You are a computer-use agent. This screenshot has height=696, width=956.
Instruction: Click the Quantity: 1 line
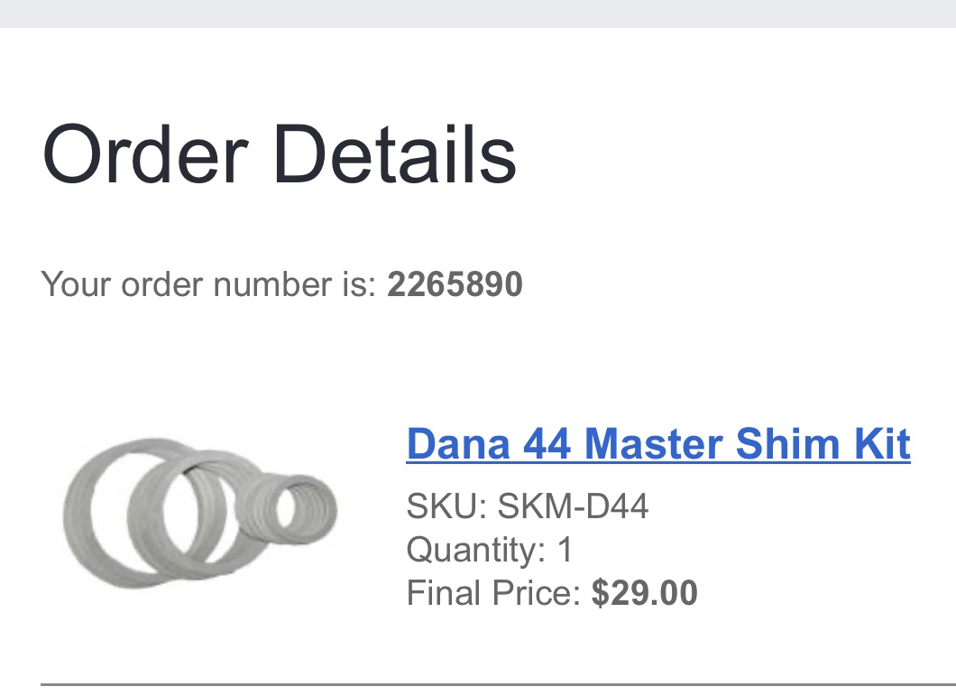point(490,550)
